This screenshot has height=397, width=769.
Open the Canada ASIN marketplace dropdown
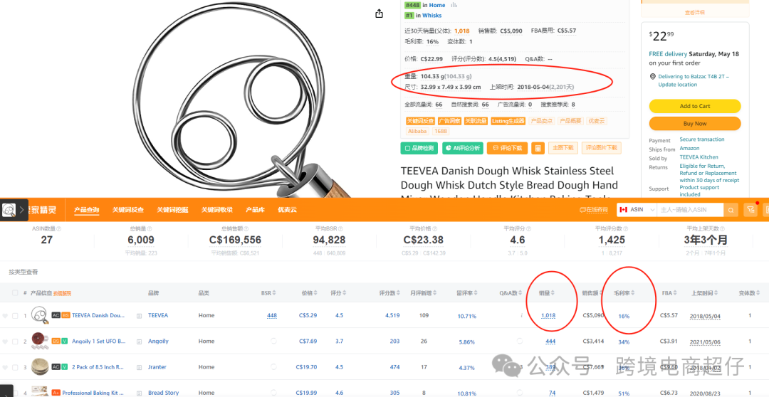point(637,210)
